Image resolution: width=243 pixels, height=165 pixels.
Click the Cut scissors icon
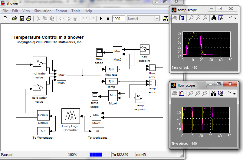tap(38, 18)
